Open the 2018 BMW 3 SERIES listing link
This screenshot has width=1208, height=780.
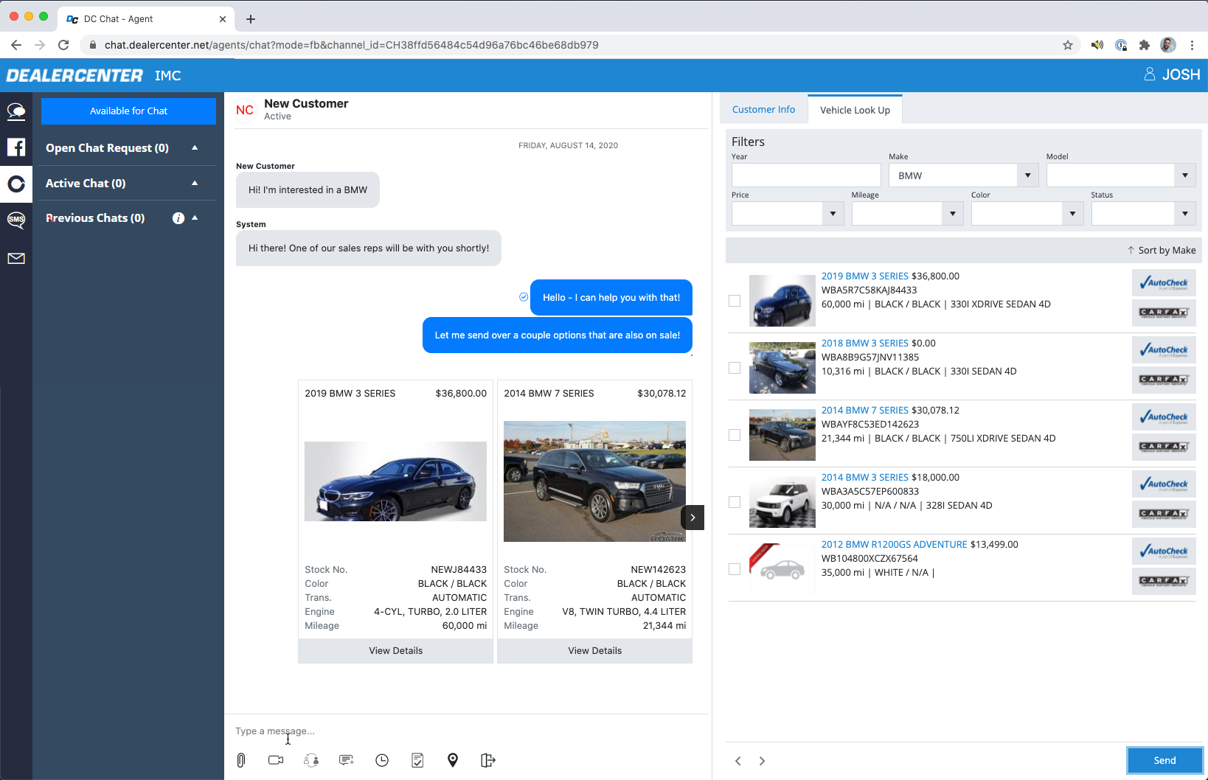point(865,344)
